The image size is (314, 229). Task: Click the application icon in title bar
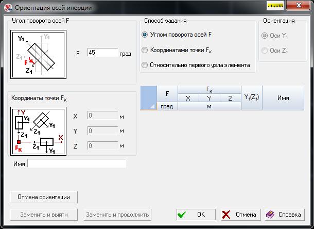(x=8, y=8)
